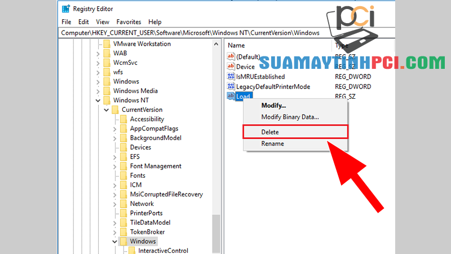Click the Fonts folder icon

pyautogui.click(x=123, y=176)
